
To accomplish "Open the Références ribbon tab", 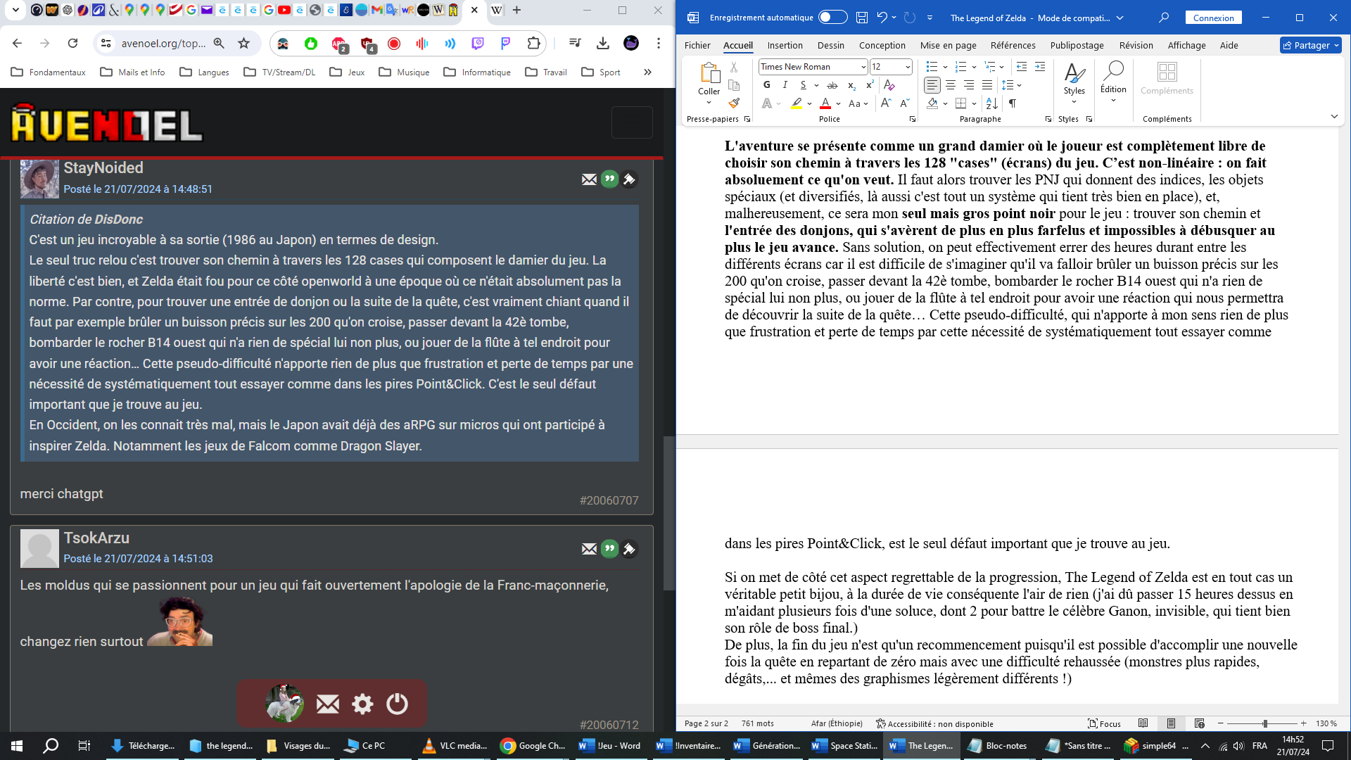I will point(1013,45).
